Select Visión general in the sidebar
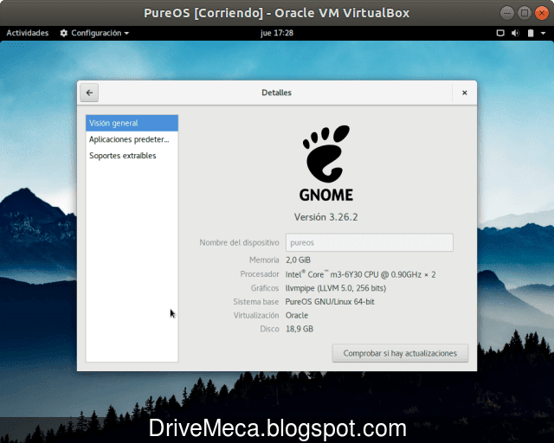Screen dimensions: 554x443 tap(132, 123)
